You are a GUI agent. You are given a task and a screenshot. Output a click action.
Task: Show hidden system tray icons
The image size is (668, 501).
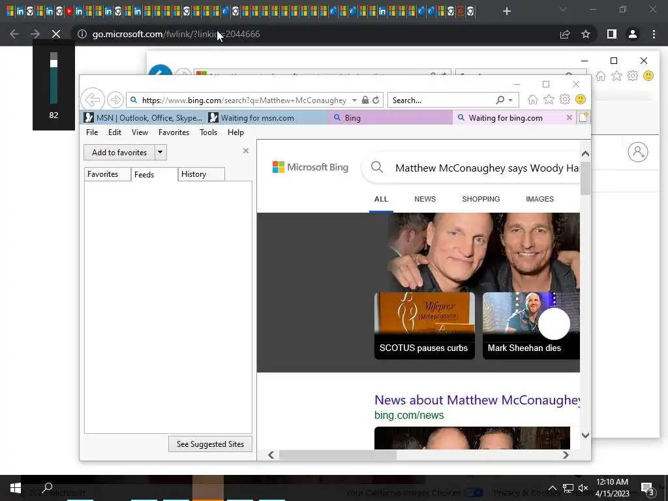pyautogui.click(x=552, y=488)
